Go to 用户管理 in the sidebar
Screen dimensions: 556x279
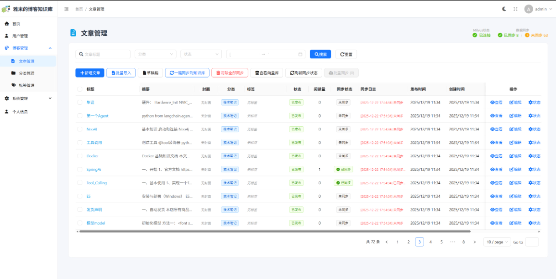pos(20,36)
